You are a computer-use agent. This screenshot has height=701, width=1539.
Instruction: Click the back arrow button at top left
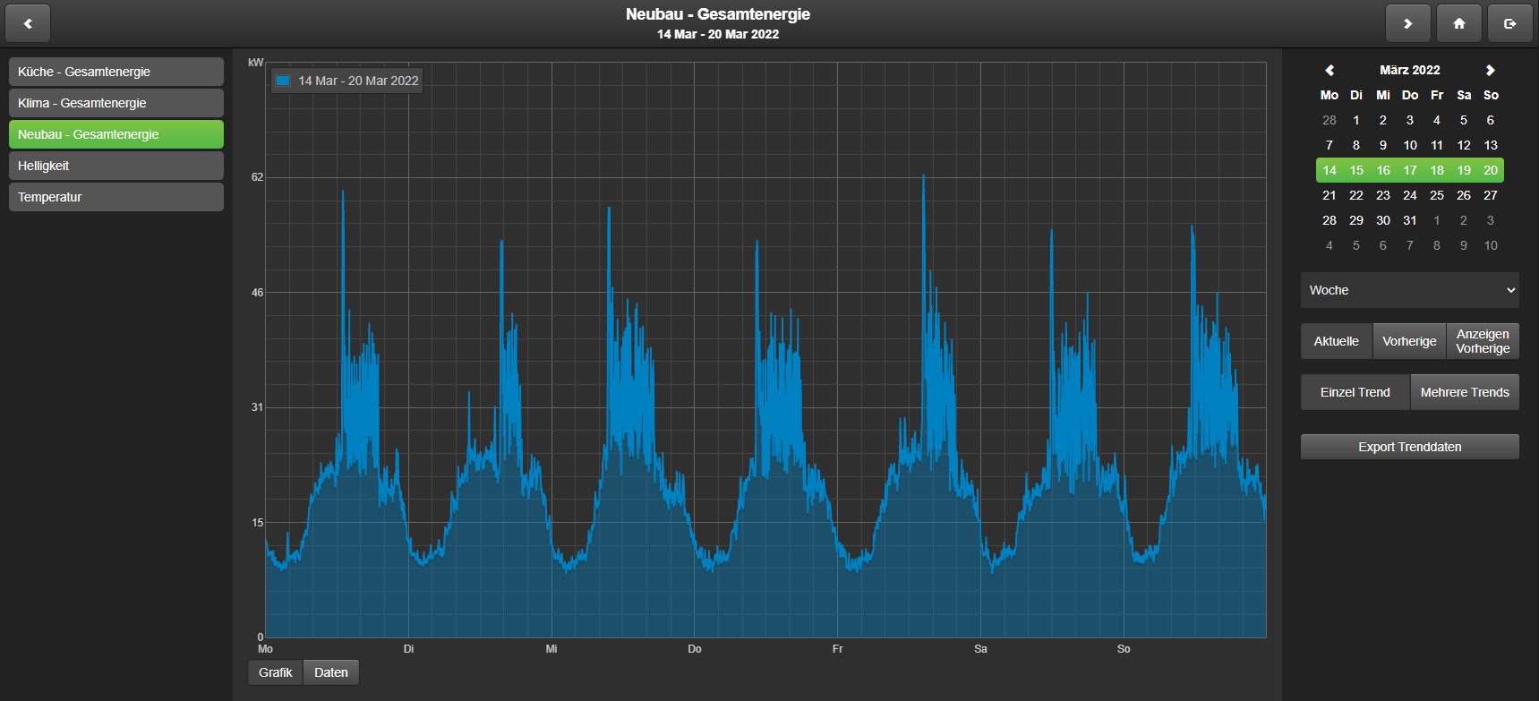(x=28, y=23)
